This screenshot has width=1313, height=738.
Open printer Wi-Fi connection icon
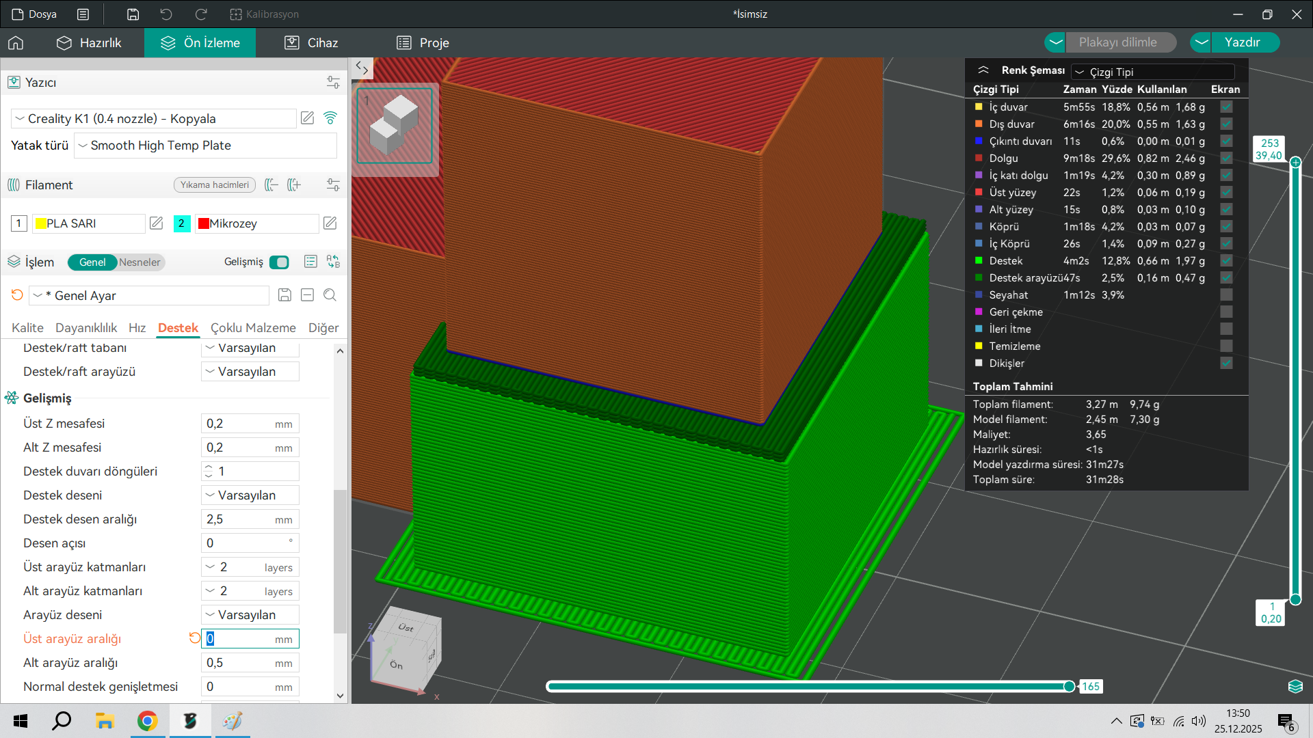(330, 118)
